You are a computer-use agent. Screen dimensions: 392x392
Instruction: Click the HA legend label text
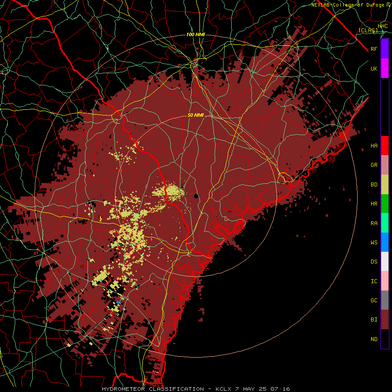click(374, 145)
